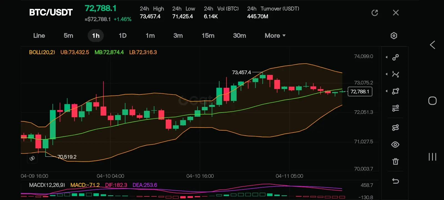Open Android recent apps button
444x200 pixels.
click(432, 157)
